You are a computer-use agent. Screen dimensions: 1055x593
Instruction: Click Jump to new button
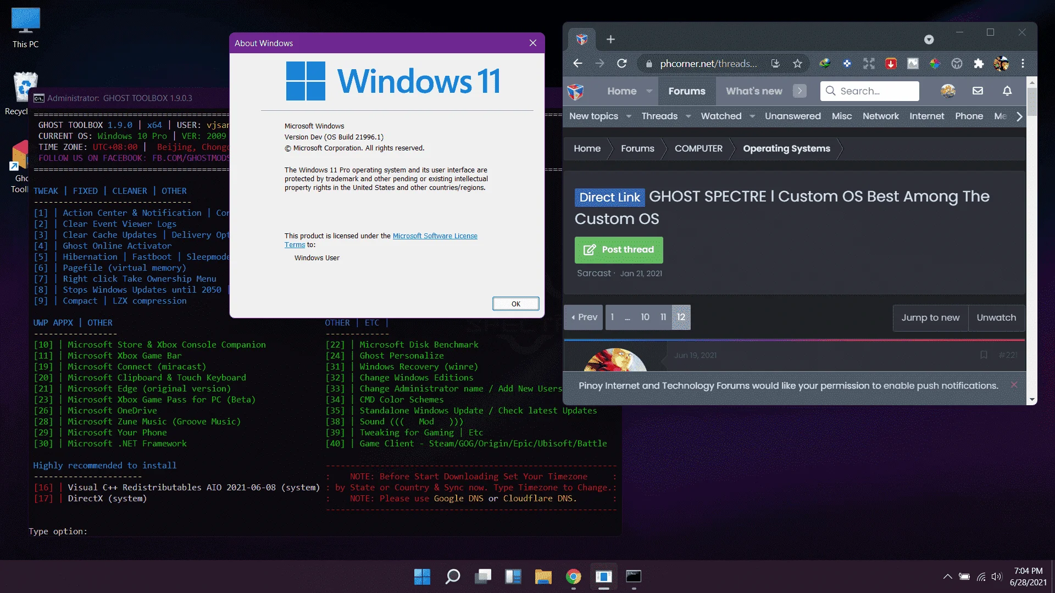pos(930,318)
